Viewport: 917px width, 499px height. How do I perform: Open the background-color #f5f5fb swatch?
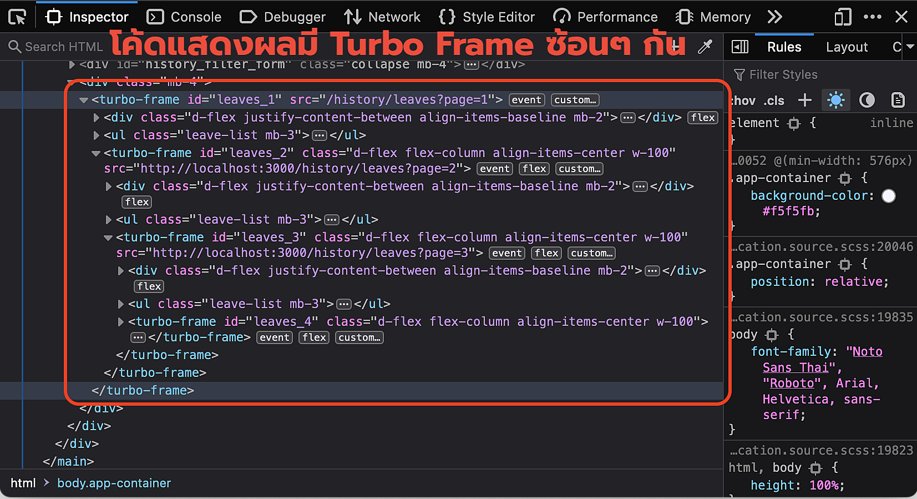[888, 196]
